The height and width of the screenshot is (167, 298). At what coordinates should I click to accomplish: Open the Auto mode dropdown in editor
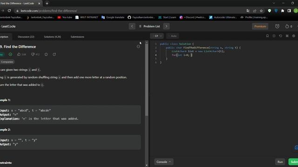(173, 36)
